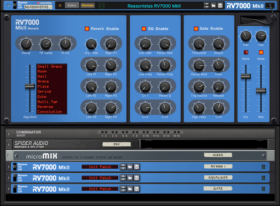Viewport: 280px width, 206px height.
Task: Select the Arena algorithm
Action: 43,81
